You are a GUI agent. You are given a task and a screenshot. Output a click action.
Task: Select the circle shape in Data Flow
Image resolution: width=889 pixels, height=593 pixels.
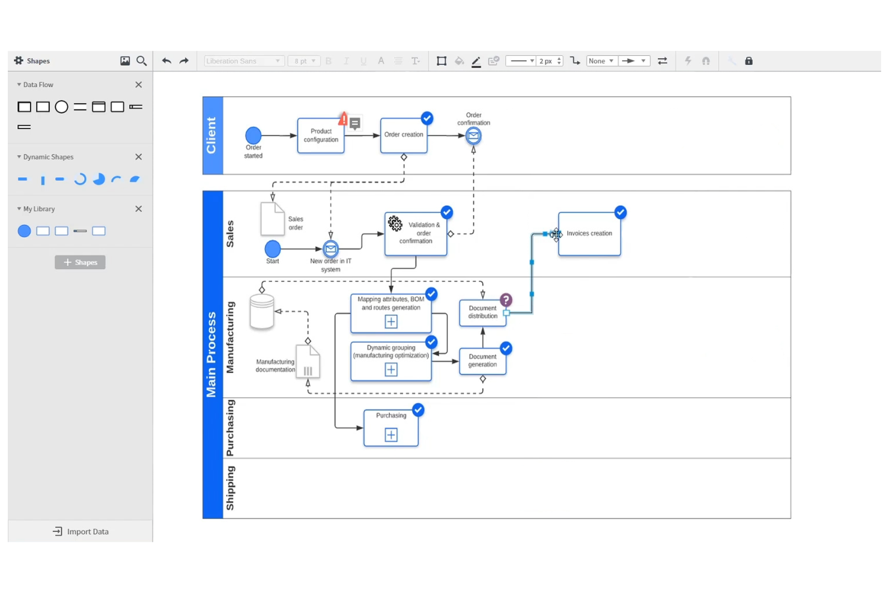coord(61,106)
